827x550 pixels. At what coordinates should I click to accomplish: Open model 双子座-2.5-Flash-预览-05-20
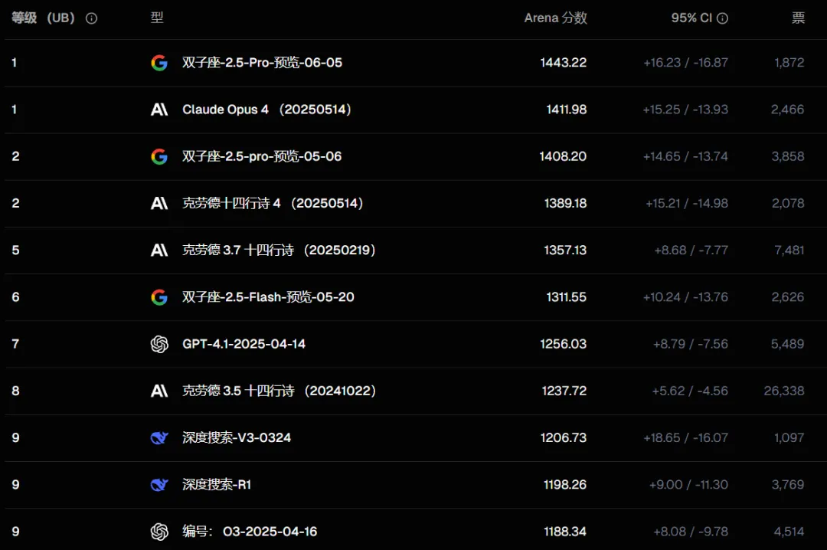[x=268, y=297]
